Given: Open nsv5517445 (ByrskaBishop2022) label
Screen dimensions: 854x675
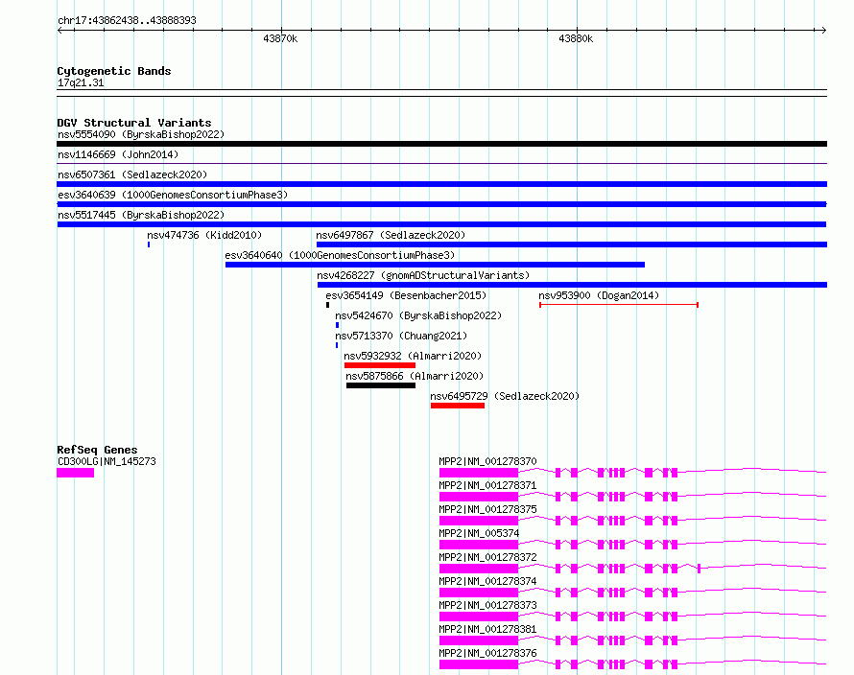Looking at the screenshot, I should click(x=141, y=215).
